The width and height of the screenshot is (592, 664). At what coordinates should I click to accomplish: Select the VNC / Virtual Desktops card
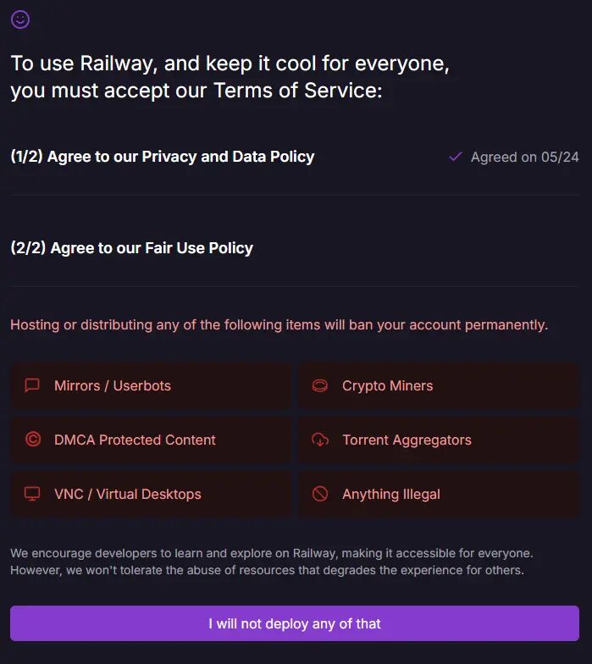tap(151, 494)
